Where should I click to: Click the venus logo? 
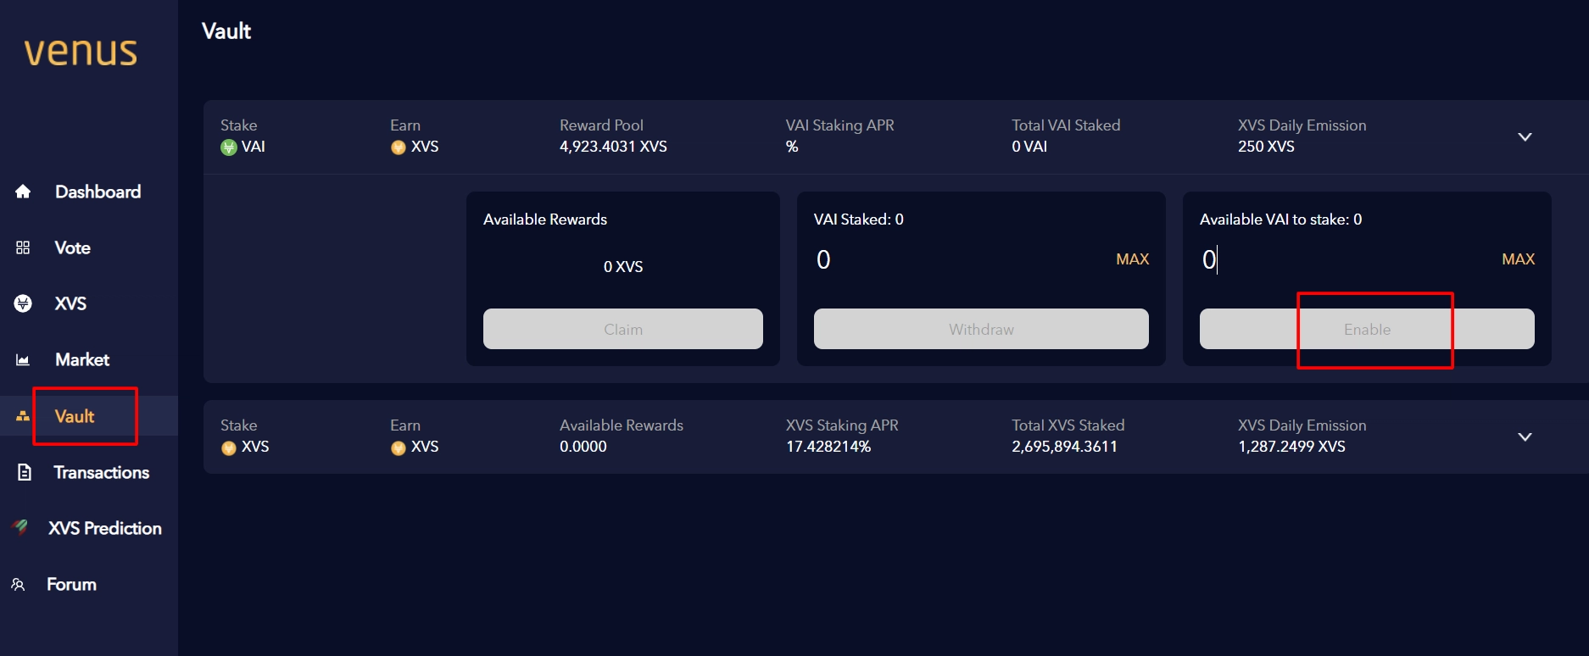pos(81,52)
